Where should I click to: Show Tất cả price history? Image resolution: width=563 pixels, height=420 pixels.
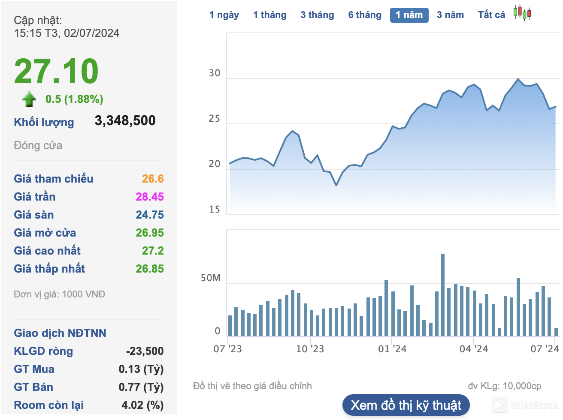click(491, 15)
